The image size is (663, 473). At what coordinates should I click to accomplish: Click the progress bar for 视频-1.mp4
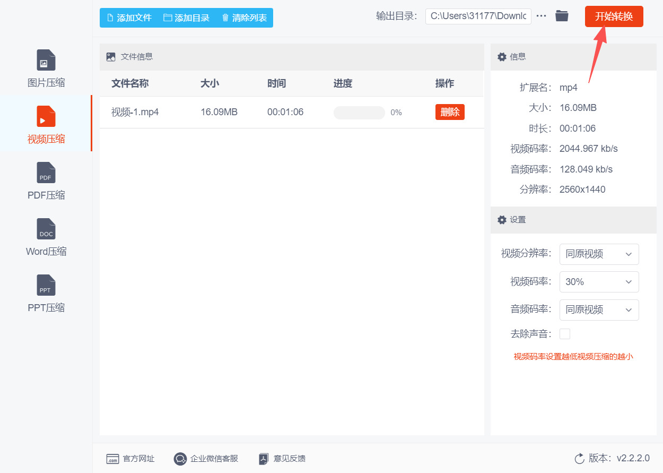[359, 113]
